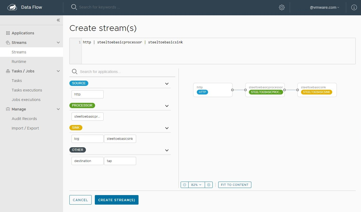Viewport: 361px width, 212px height.
Task: Click the info icon in the top bar
Action: point(354,7)
